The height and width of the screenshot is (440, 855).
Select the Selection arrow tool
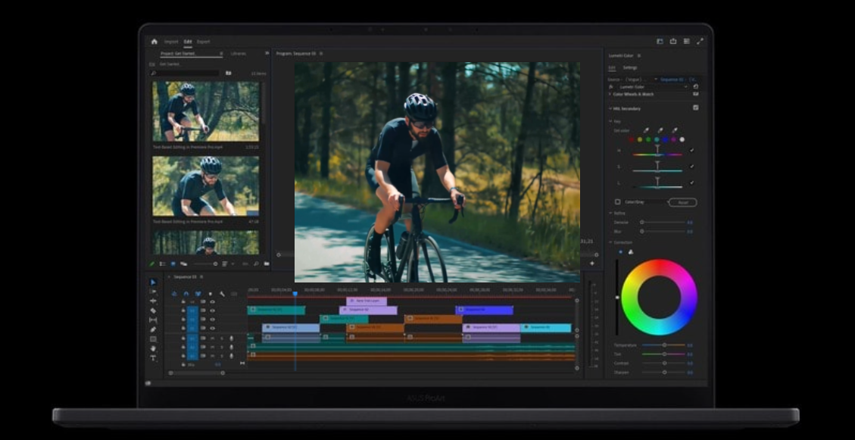point(153,282)
